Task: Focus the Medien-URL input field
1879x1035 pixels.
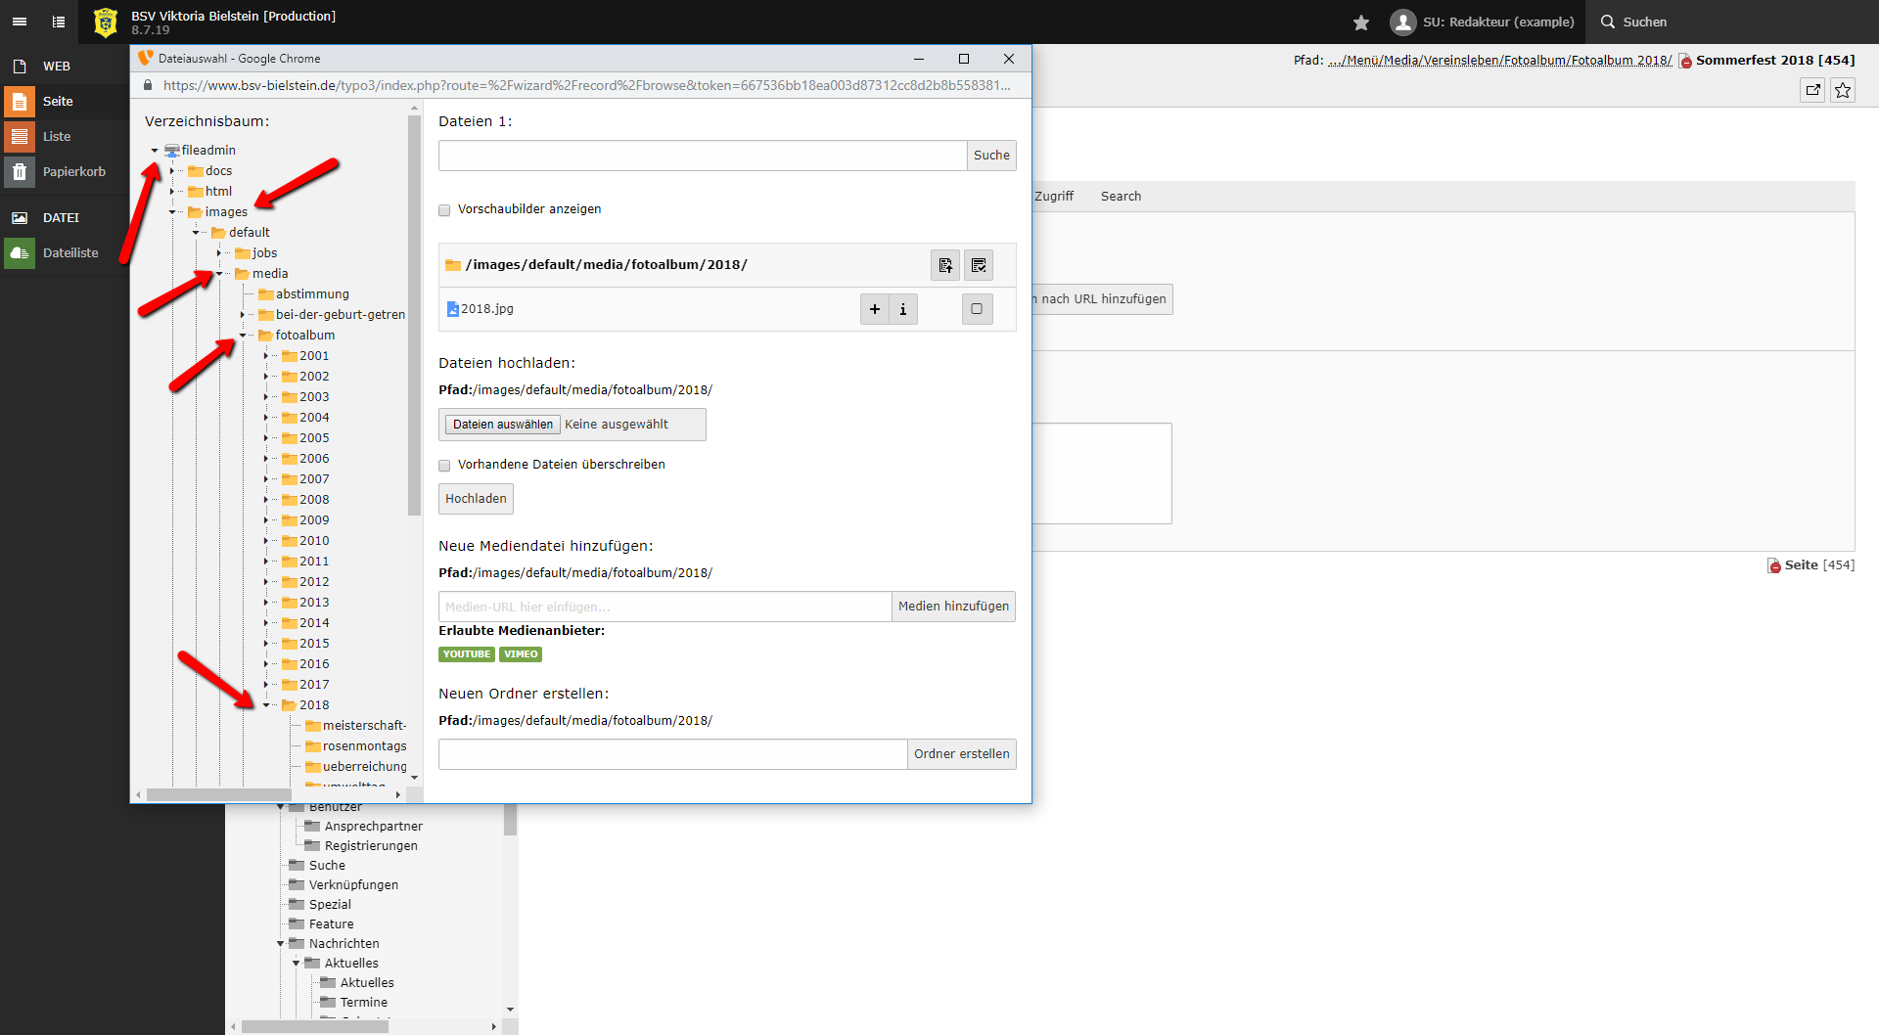Action: click(665, 607)
